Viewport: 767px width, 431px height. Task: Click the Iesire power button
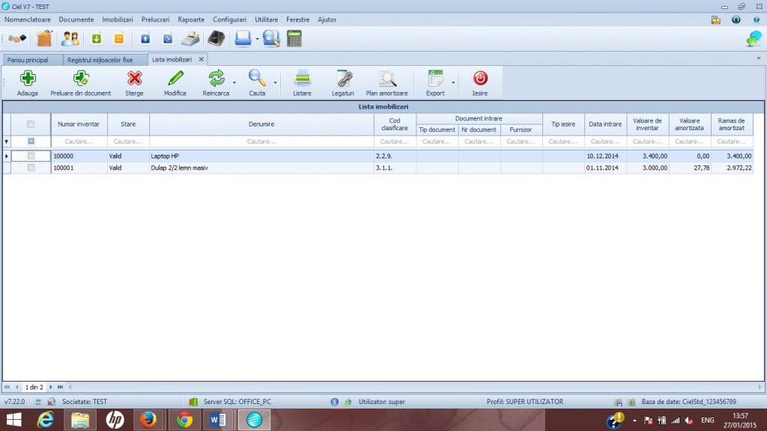[480, 83]
